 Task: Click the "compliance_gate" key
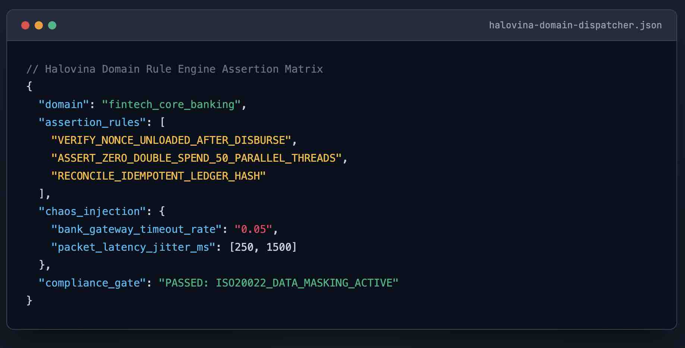92,283
